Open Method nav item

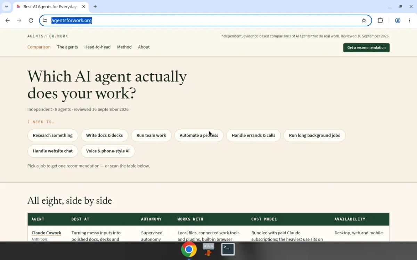click(124, 47)
